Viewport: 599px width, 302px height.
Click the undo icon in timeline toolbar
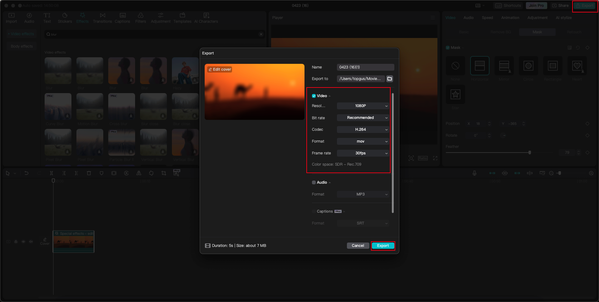tap(27, 173)
